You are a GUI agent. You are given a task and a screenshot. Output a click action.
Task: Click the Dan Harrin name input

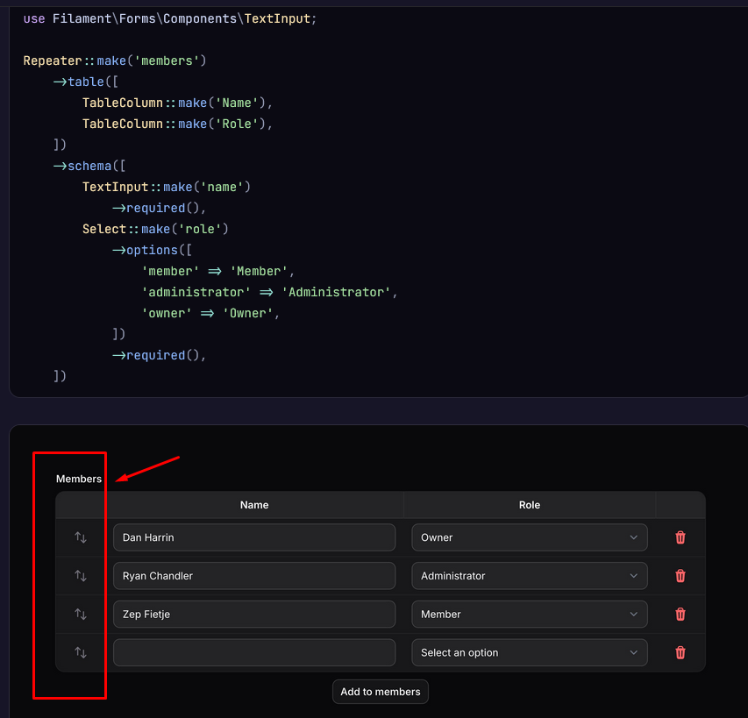pos(254,537)
